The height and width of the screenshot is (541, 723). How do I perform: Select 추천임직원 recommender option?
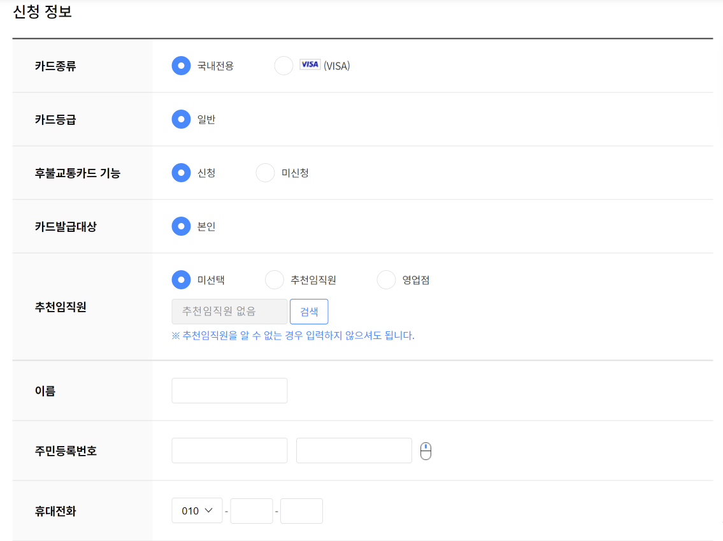274,279
